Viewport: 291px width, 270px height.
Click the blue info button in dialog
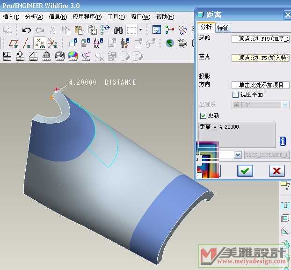(x=283, y=141)
